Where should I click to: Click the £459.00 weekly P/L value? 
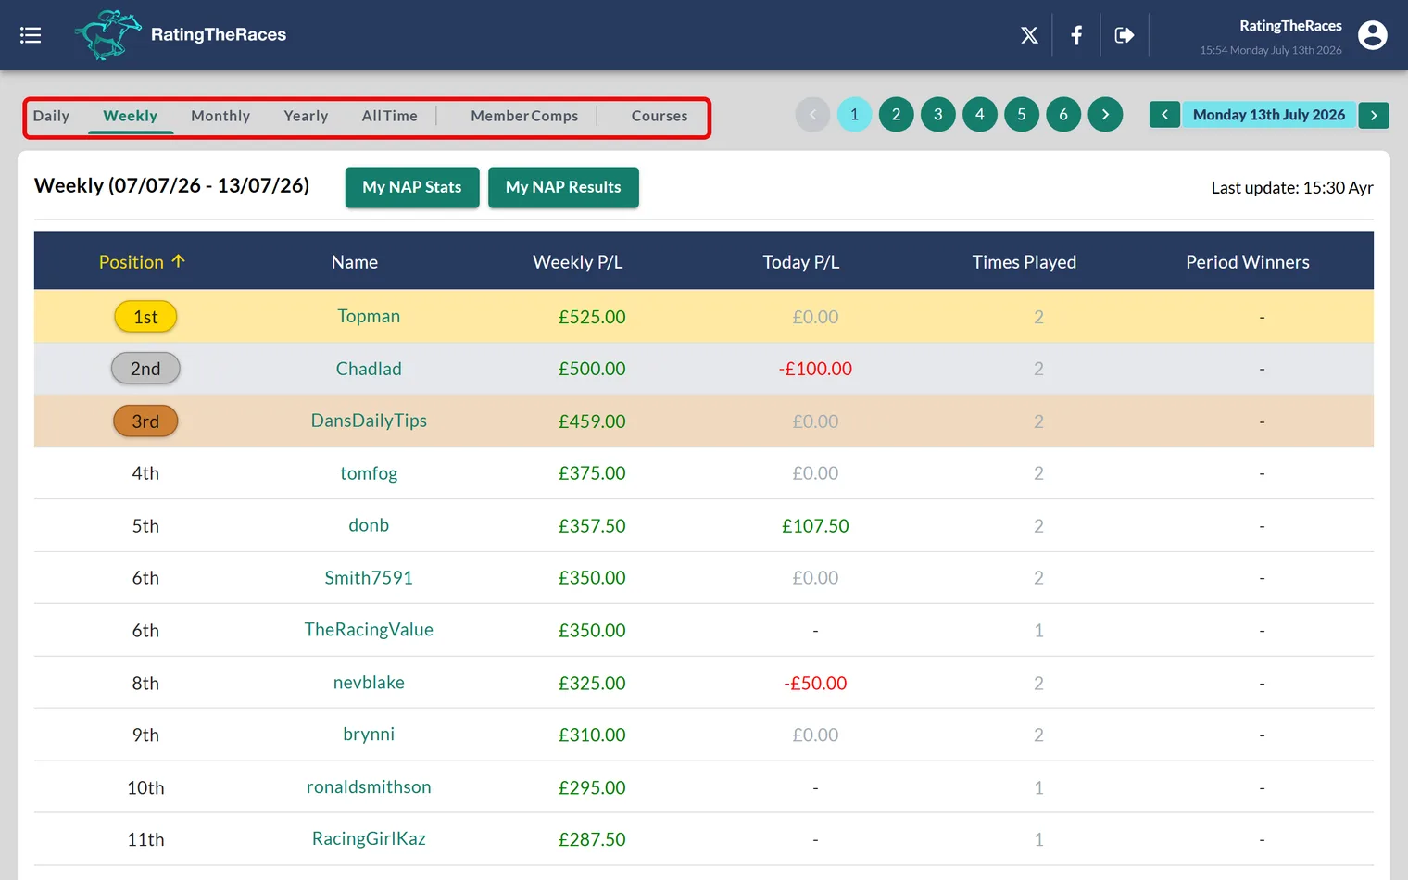(592, 421)
